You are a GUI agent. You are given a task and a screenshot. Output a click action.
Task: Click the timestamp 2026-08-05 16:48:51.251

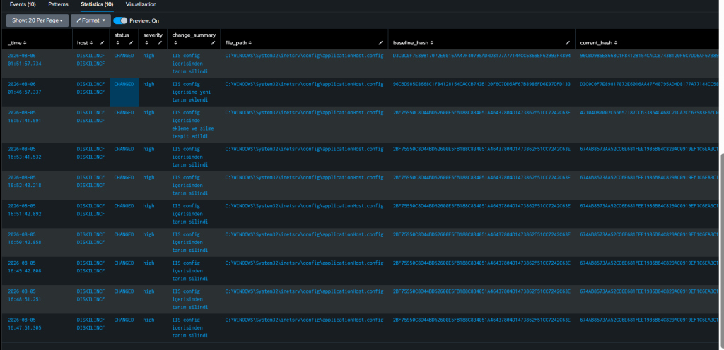click(25, 295)
